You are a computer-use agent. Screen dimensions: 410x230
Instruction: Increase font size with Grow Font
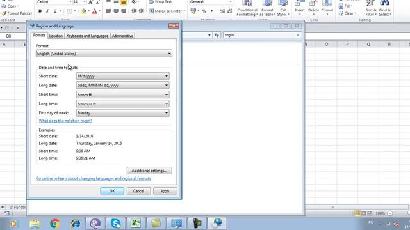(90, 3)
